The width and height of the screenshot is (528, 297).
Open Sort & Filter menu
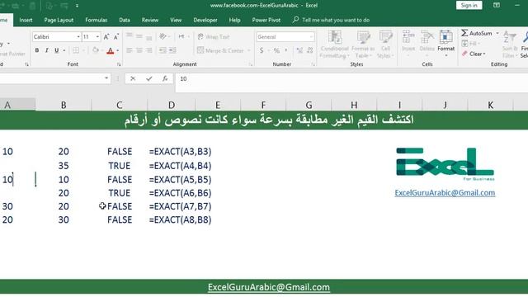(x=510, y=44)
